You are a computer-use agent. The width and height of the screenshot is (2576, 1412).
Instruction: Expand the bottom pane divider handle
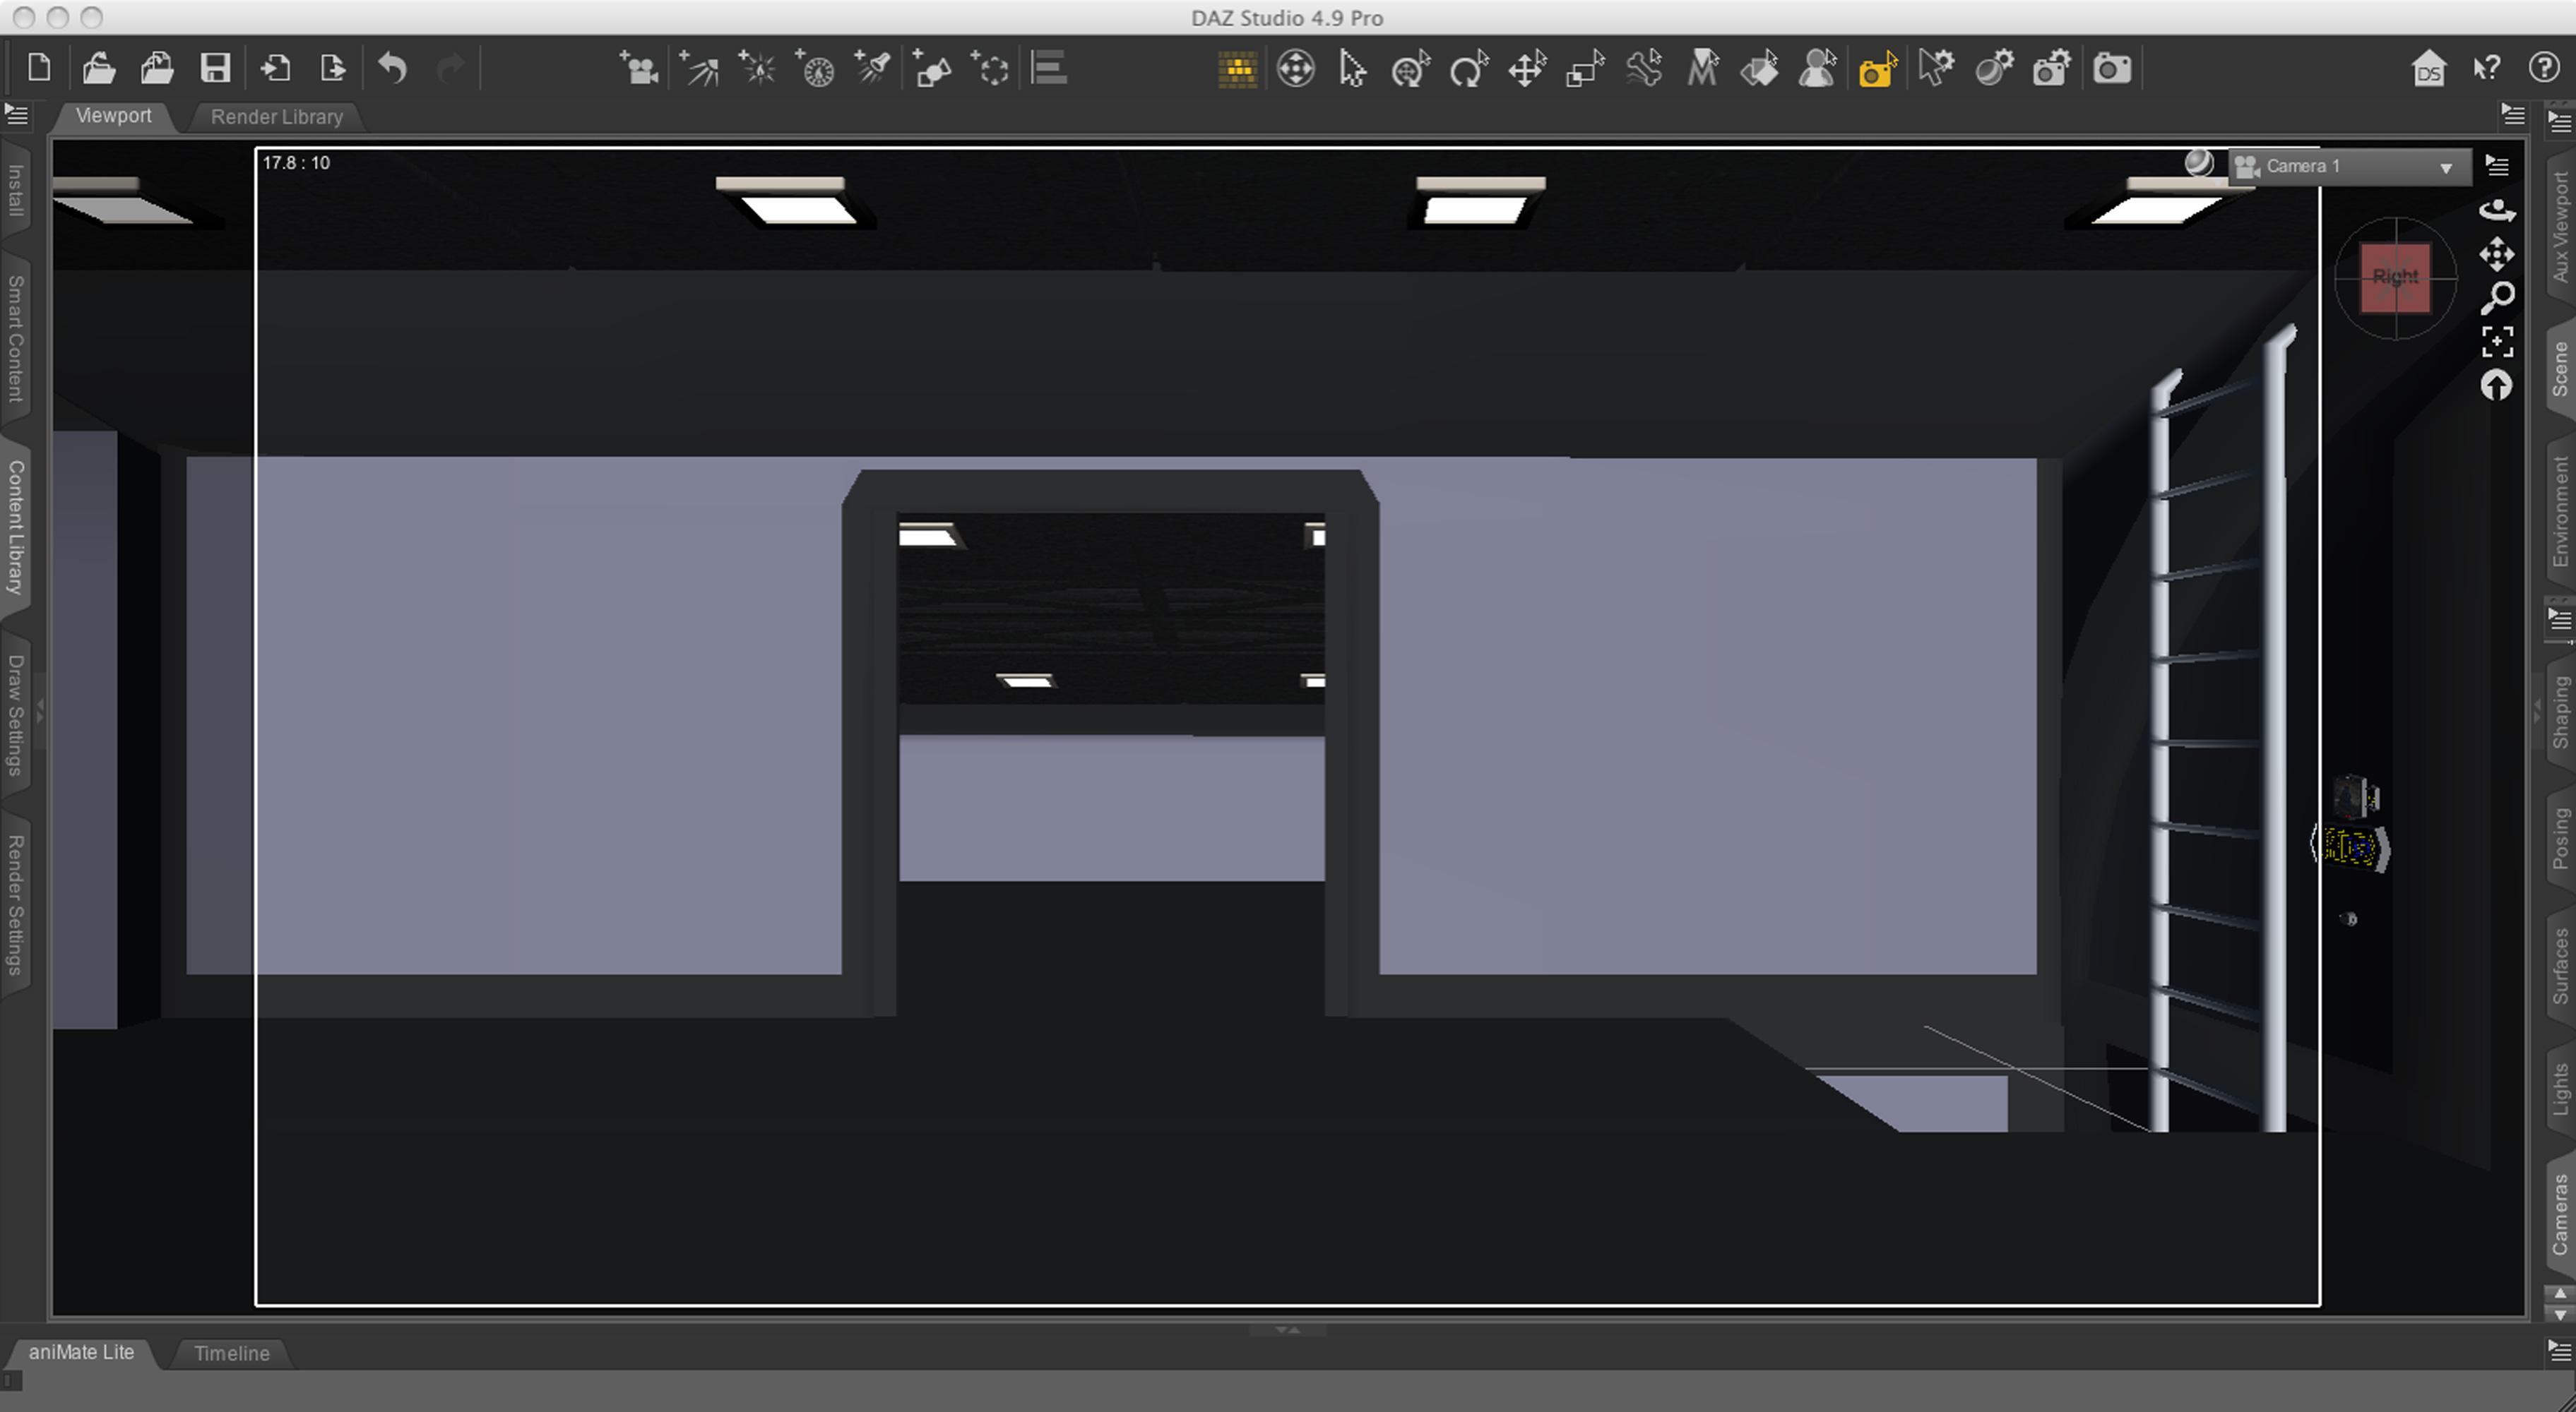pos(1288,1330)
